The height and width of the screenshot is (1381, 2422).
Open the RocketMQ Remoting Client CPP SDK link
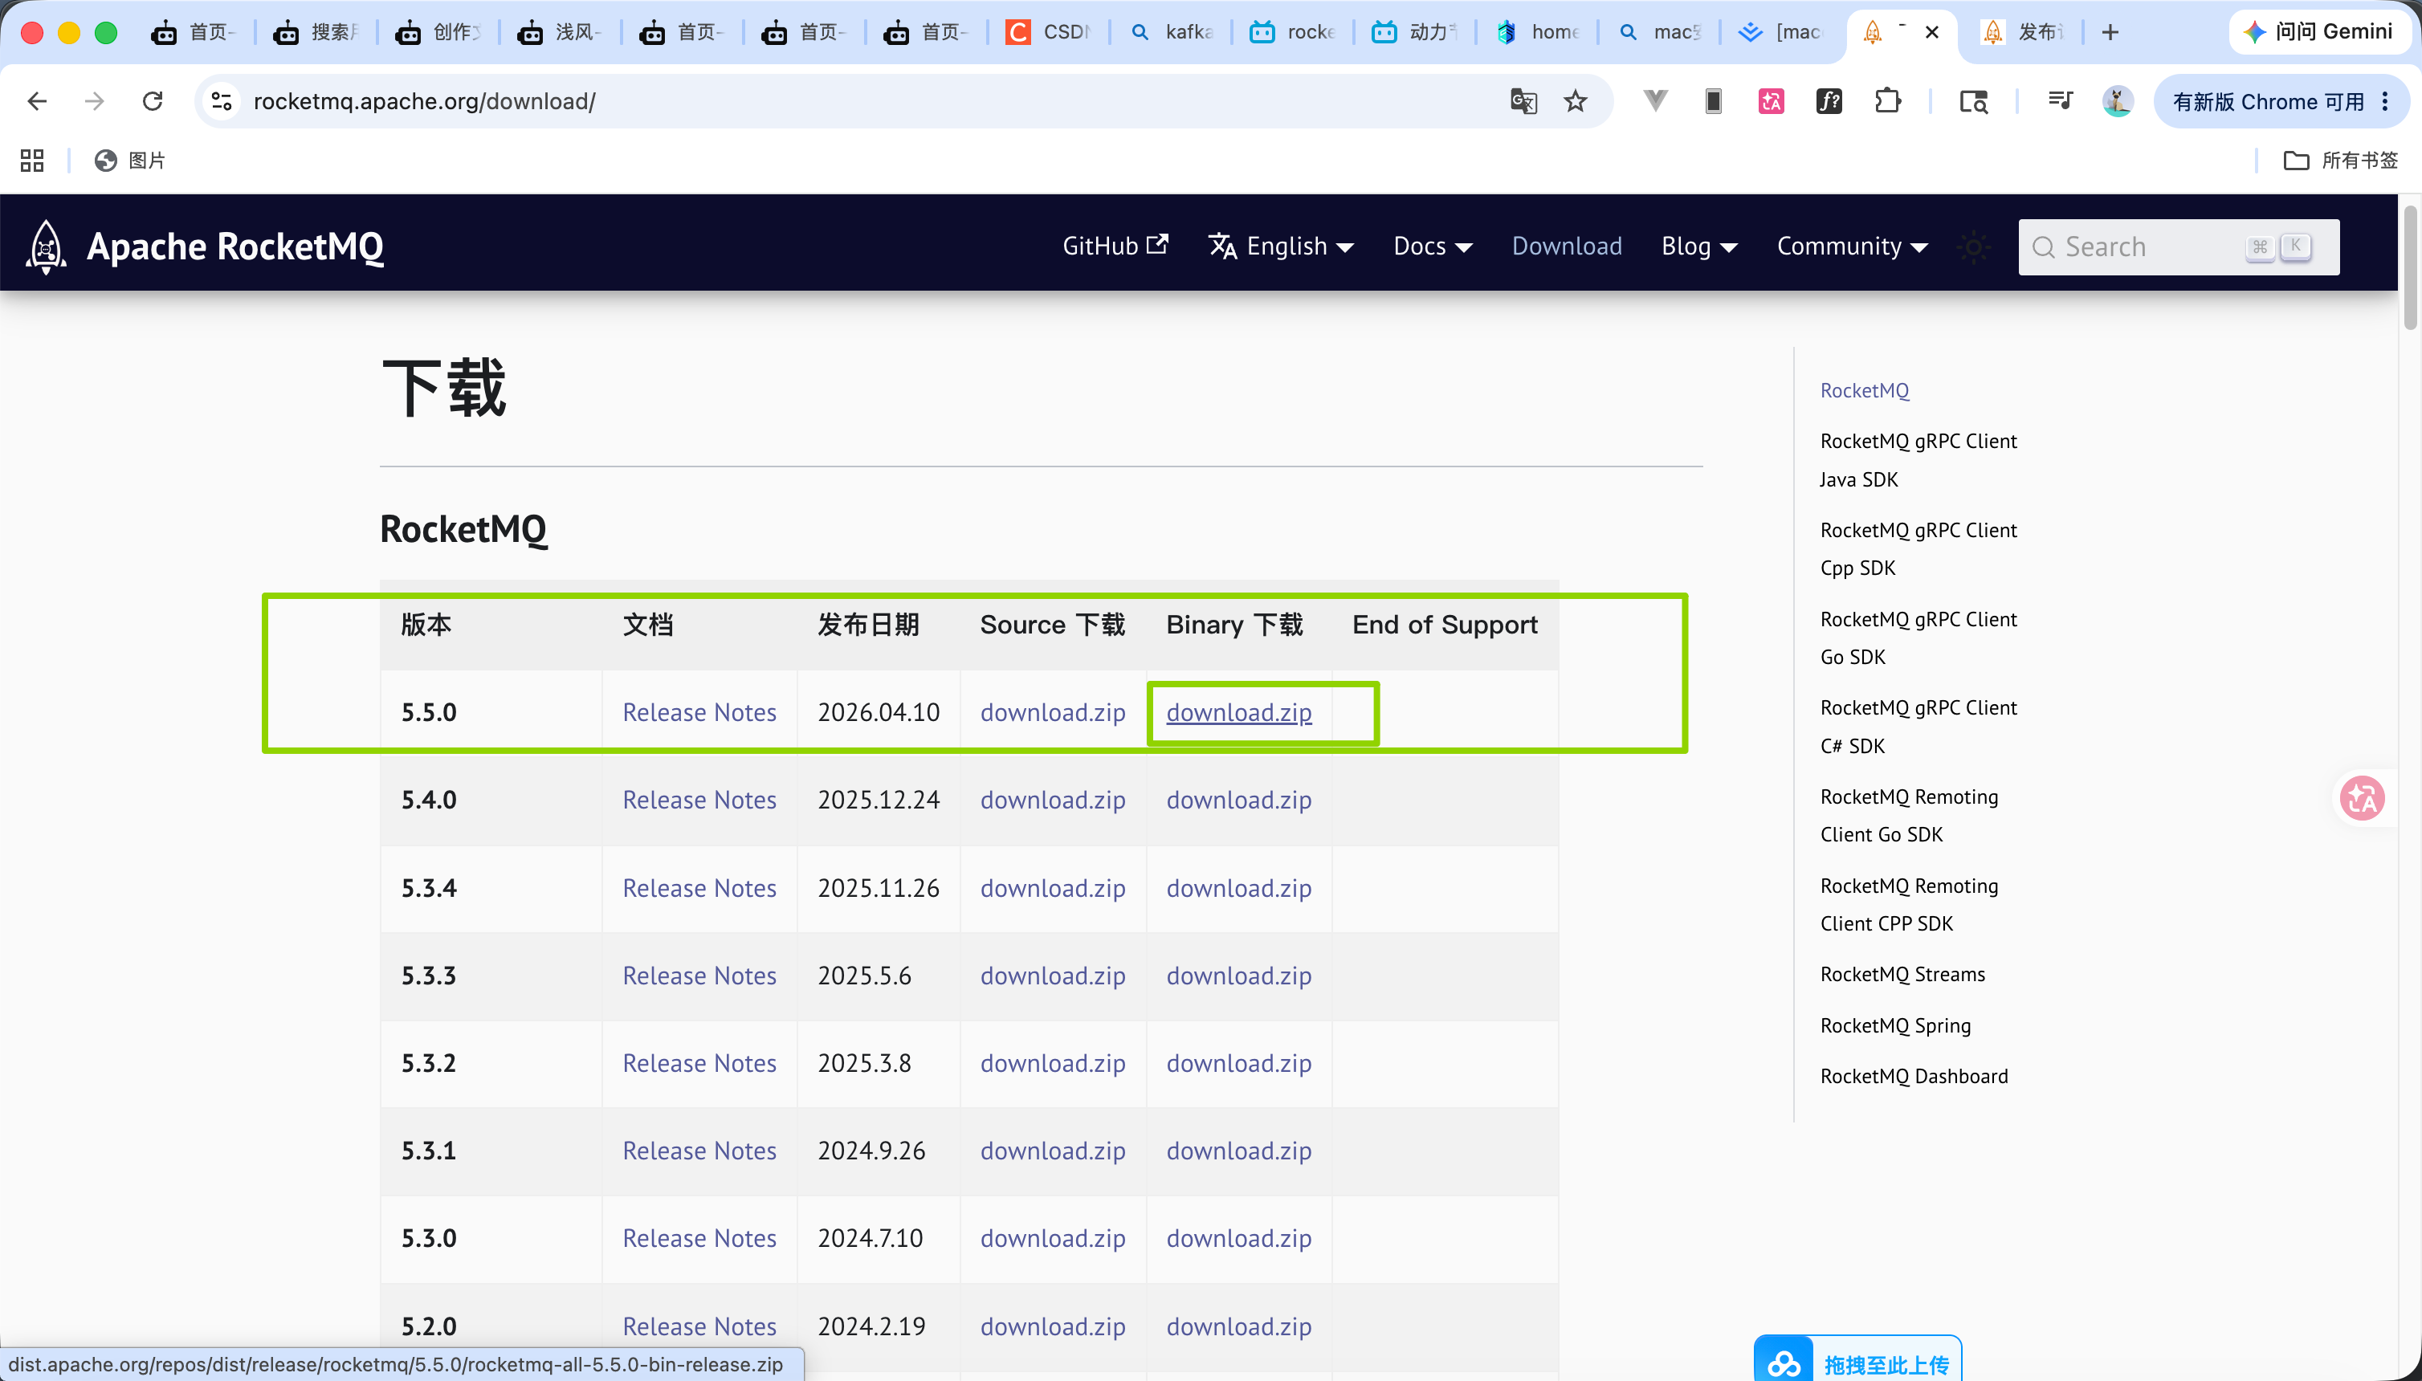(x=1909, y=905)
